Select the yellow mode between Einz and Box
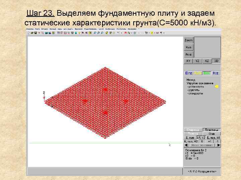Image resolution: width=241 pixels, height=180 pixels. 198,73
